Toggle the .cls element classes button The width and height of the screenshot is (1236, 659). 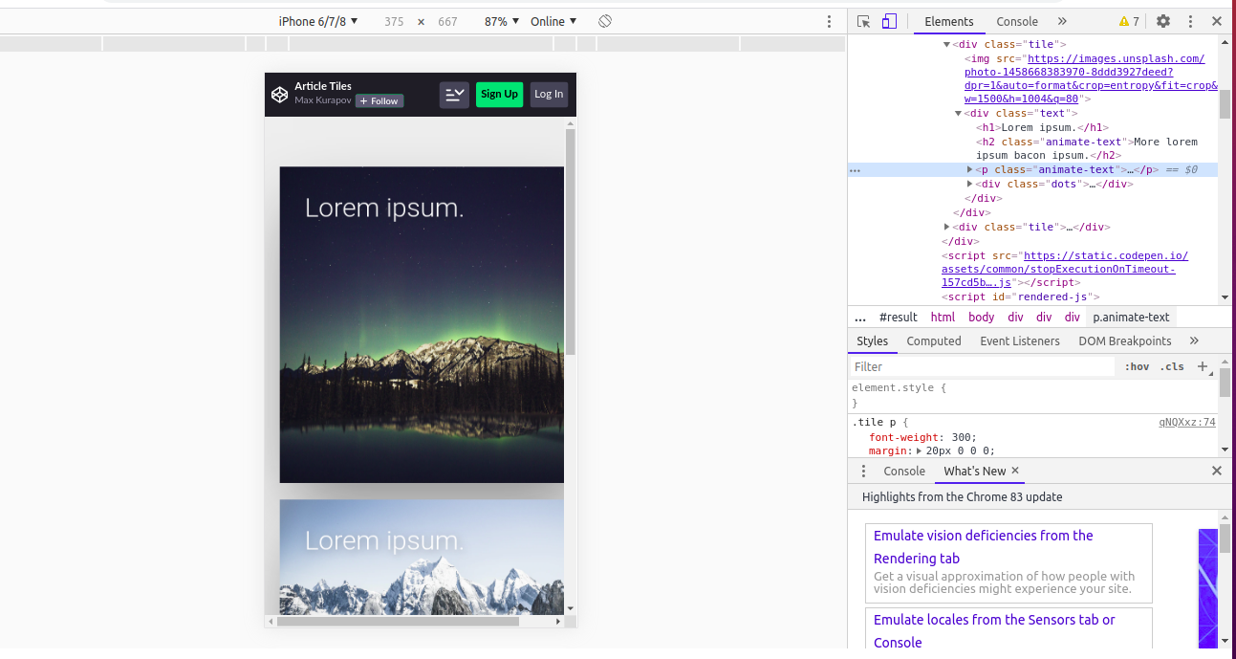1173,367
